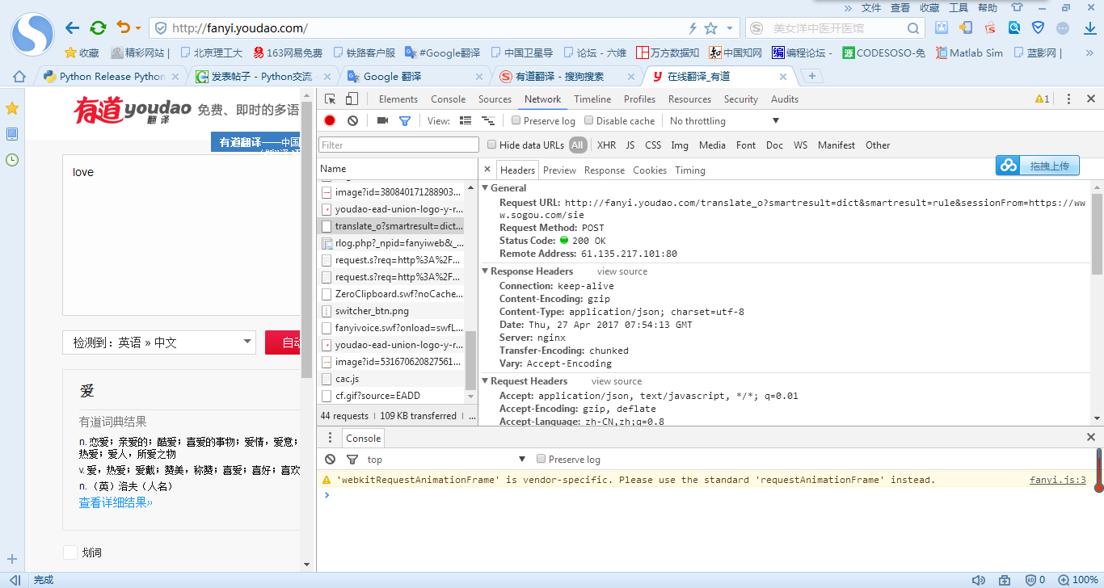This screenshot has width=1104, height=588.
Task: Open console context 'top' dropdown
Action: point(446,459)
